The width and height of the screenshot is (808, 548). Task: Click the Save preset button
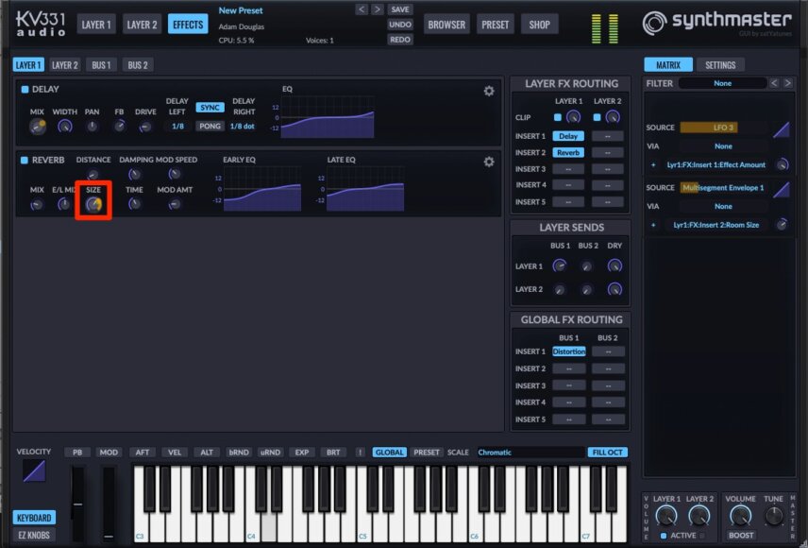(400, 9)
